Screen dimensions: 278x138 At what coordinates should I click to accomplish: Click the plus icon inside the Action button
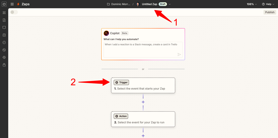coord(117,116)
